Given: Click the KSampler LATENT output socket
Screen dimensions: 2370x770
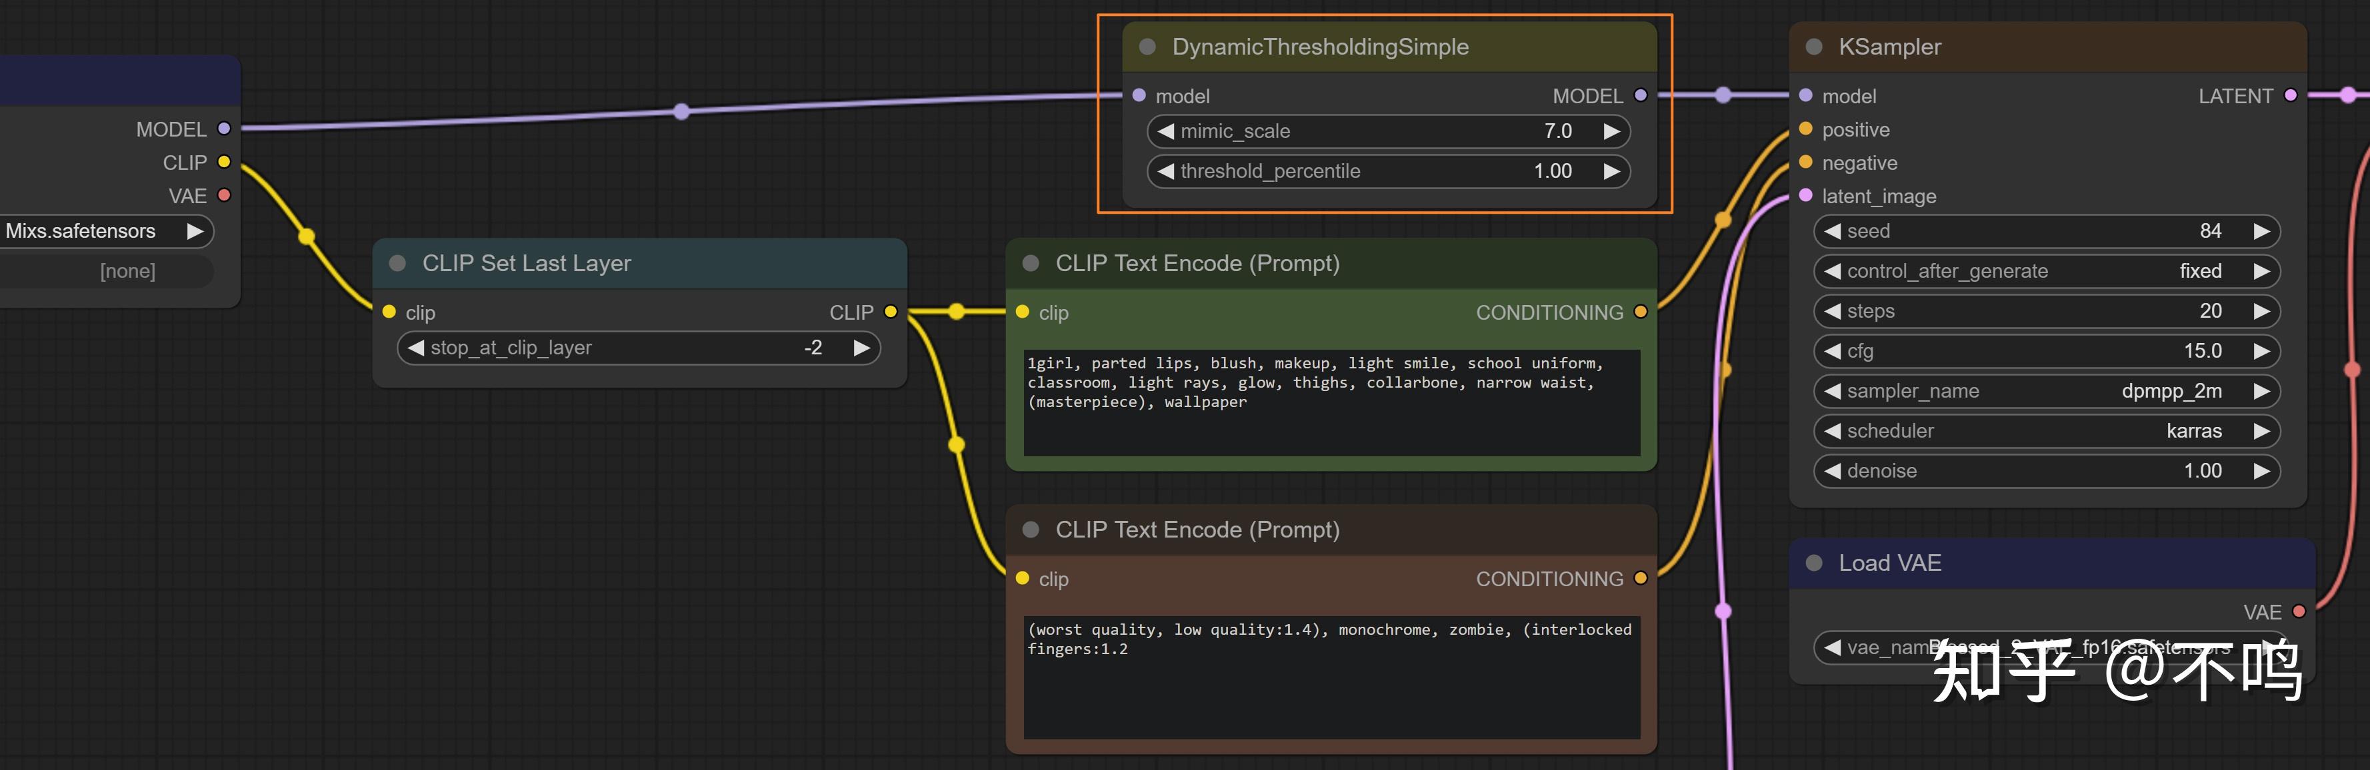Looking at the screenshot, I should [2291, 95].
